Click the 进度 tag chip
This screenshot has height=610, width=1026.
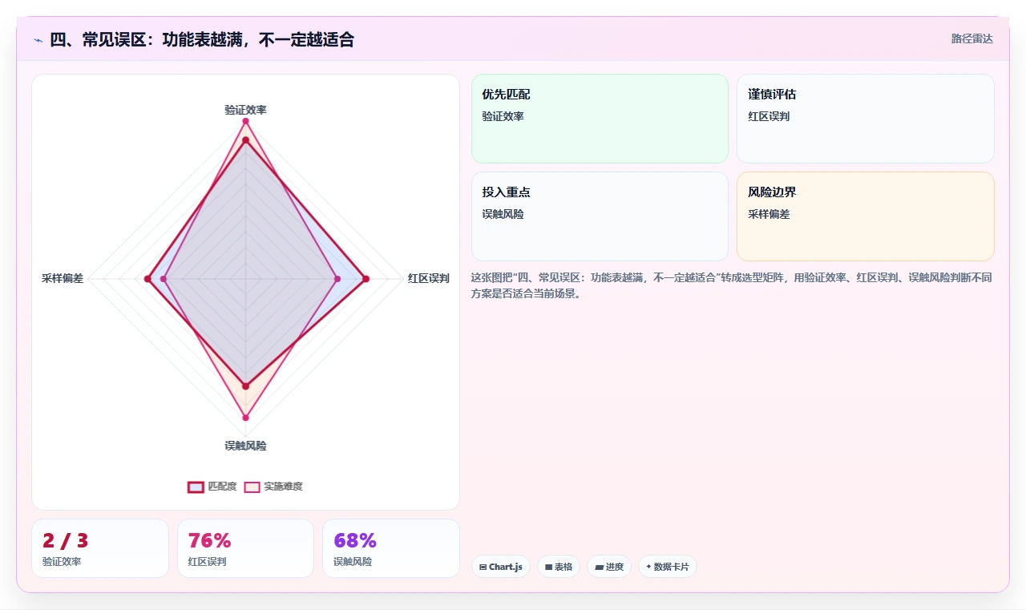[x=609, y=567]
